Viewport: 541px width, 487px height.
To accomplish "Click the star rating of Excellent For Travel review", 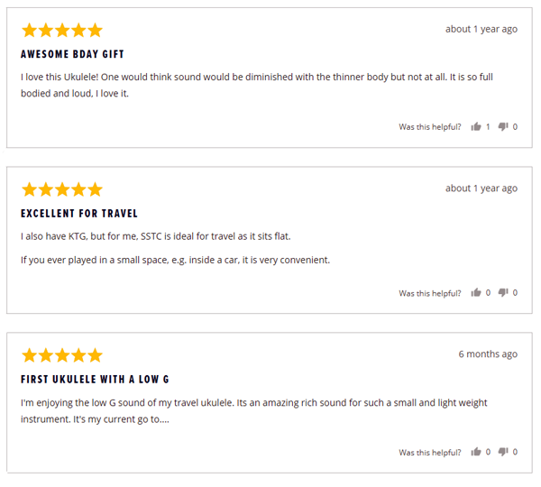I will [62, 189].
